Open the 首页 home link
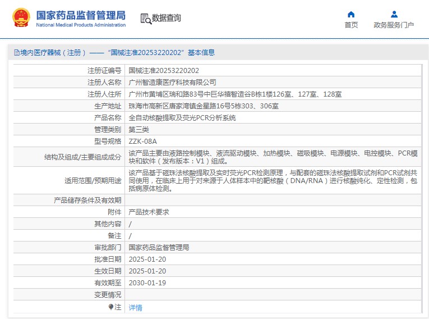 pyautogui.click(x=351, y=25)
